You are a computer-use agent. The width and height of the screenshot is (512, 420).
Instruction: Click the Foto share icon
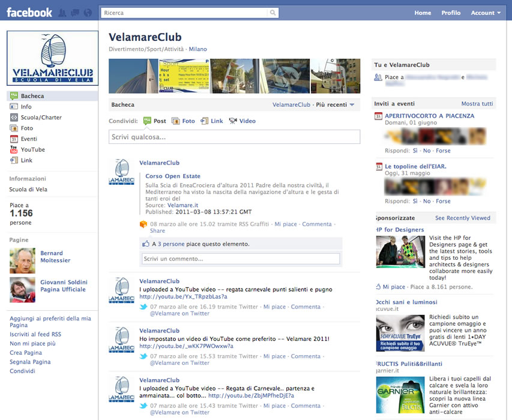point(176,121)
